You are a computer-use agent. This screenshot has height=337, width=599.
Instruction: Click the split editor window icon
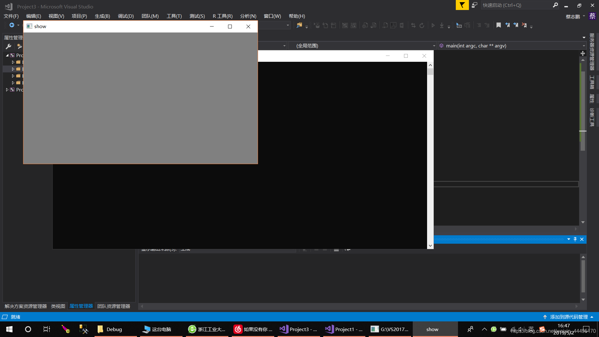pos(583,53)
